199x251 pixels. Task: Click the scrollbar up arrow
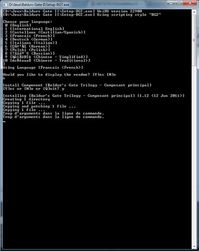pos(194,12)
